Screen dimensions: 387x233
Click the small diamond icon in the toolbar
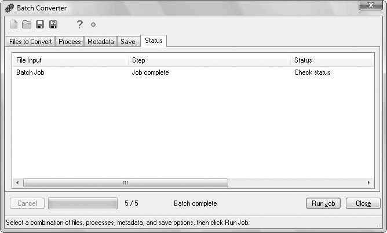pyautogui.click(x=93, y=25)
